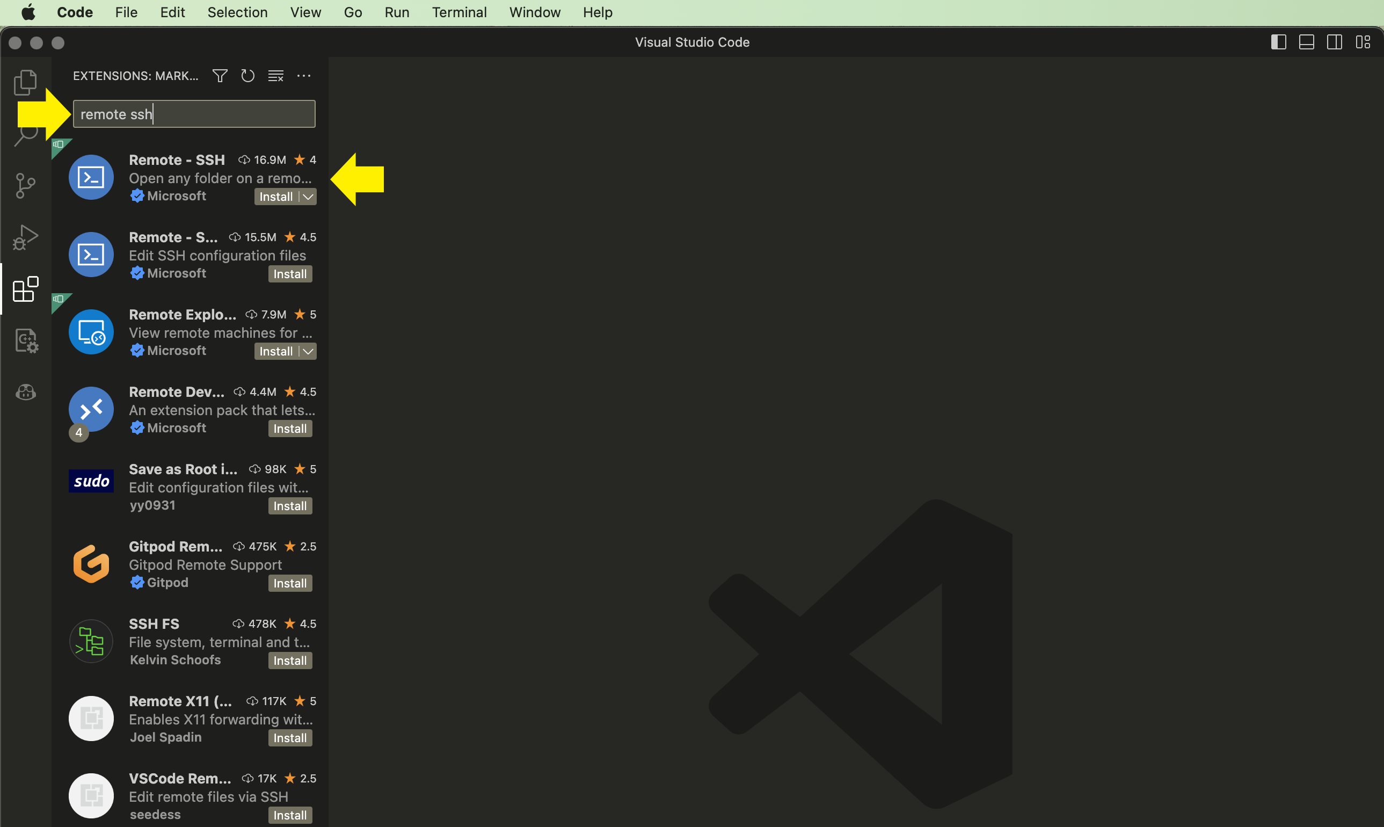The image size is (1384, 827).
Task: Expand Remote - SSH install options dropdown
Action: [308, 197]
